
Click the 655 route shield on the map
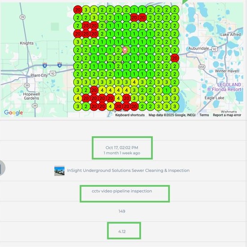point(202,67)
